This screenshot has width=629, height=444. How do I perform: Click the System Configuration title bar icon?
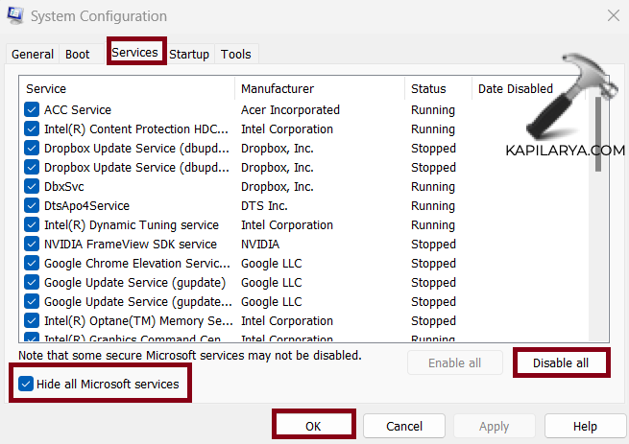(15, 16)
